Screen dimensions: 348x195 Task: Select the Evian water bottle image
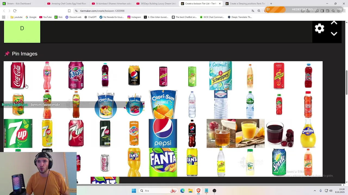point(192,104)
